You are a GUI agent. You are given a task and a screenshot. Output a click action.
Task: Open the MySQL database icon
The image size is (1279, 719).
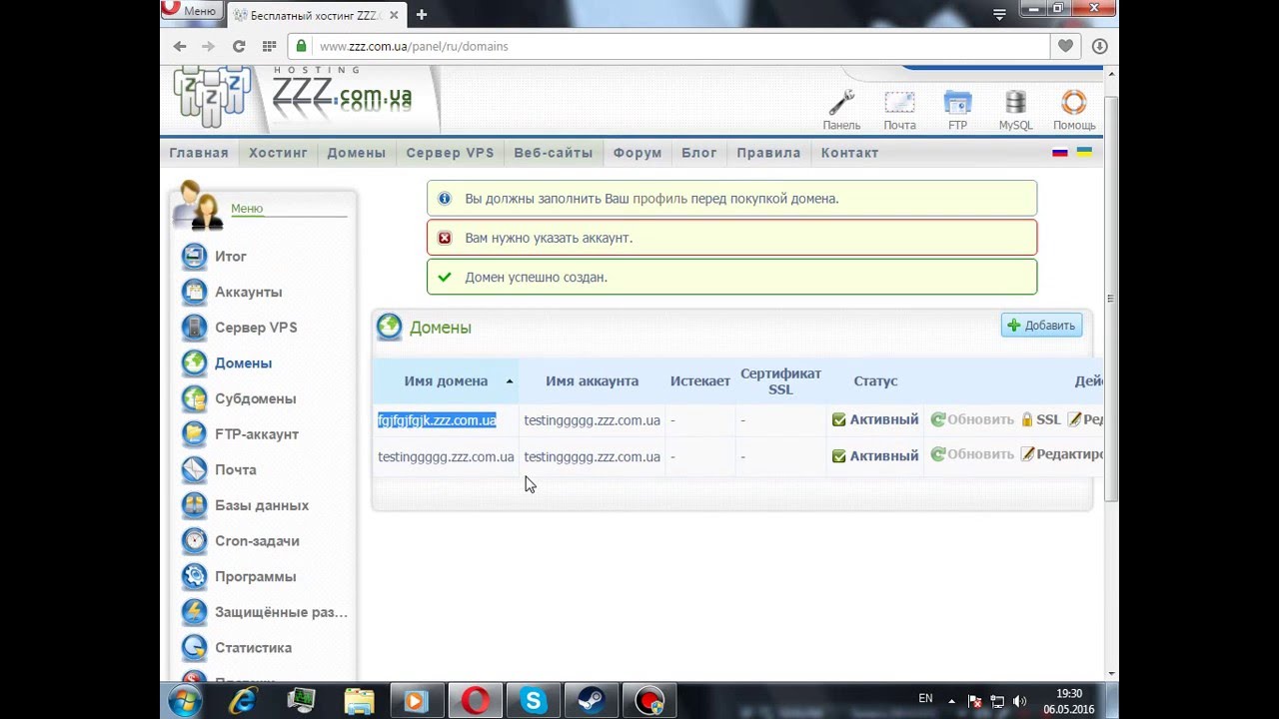coord(1015,103)
